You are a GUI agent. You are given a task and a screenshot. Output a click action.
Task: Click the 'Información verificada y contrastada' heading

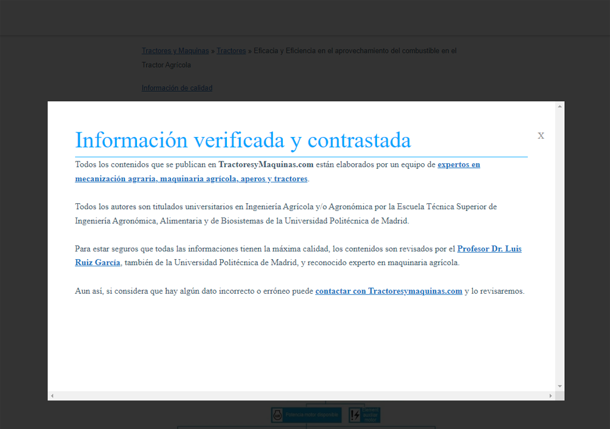coord(243,140)
